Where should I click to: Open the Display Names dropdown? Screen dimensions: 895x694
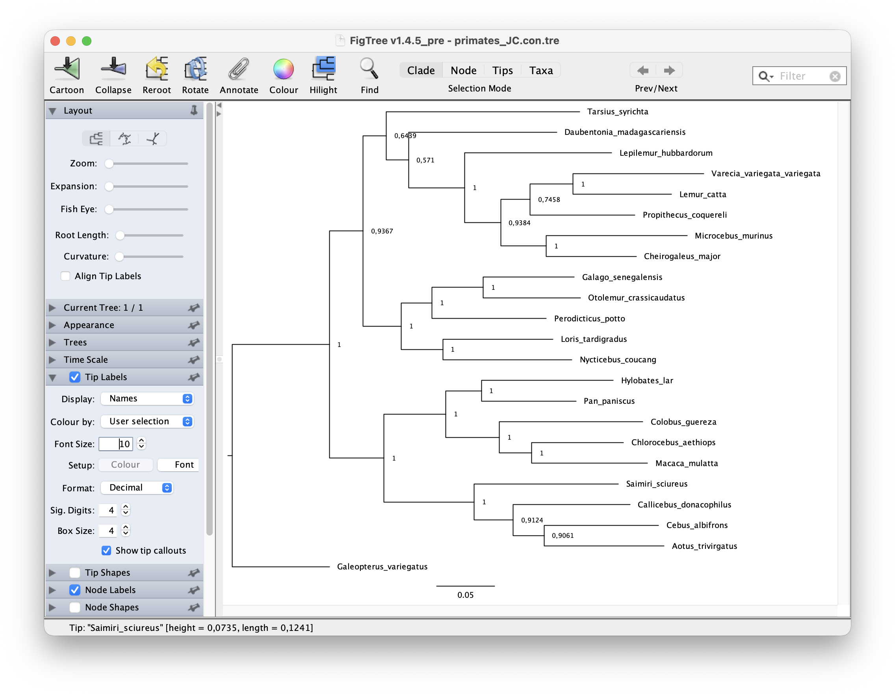(x=147, y=399)
